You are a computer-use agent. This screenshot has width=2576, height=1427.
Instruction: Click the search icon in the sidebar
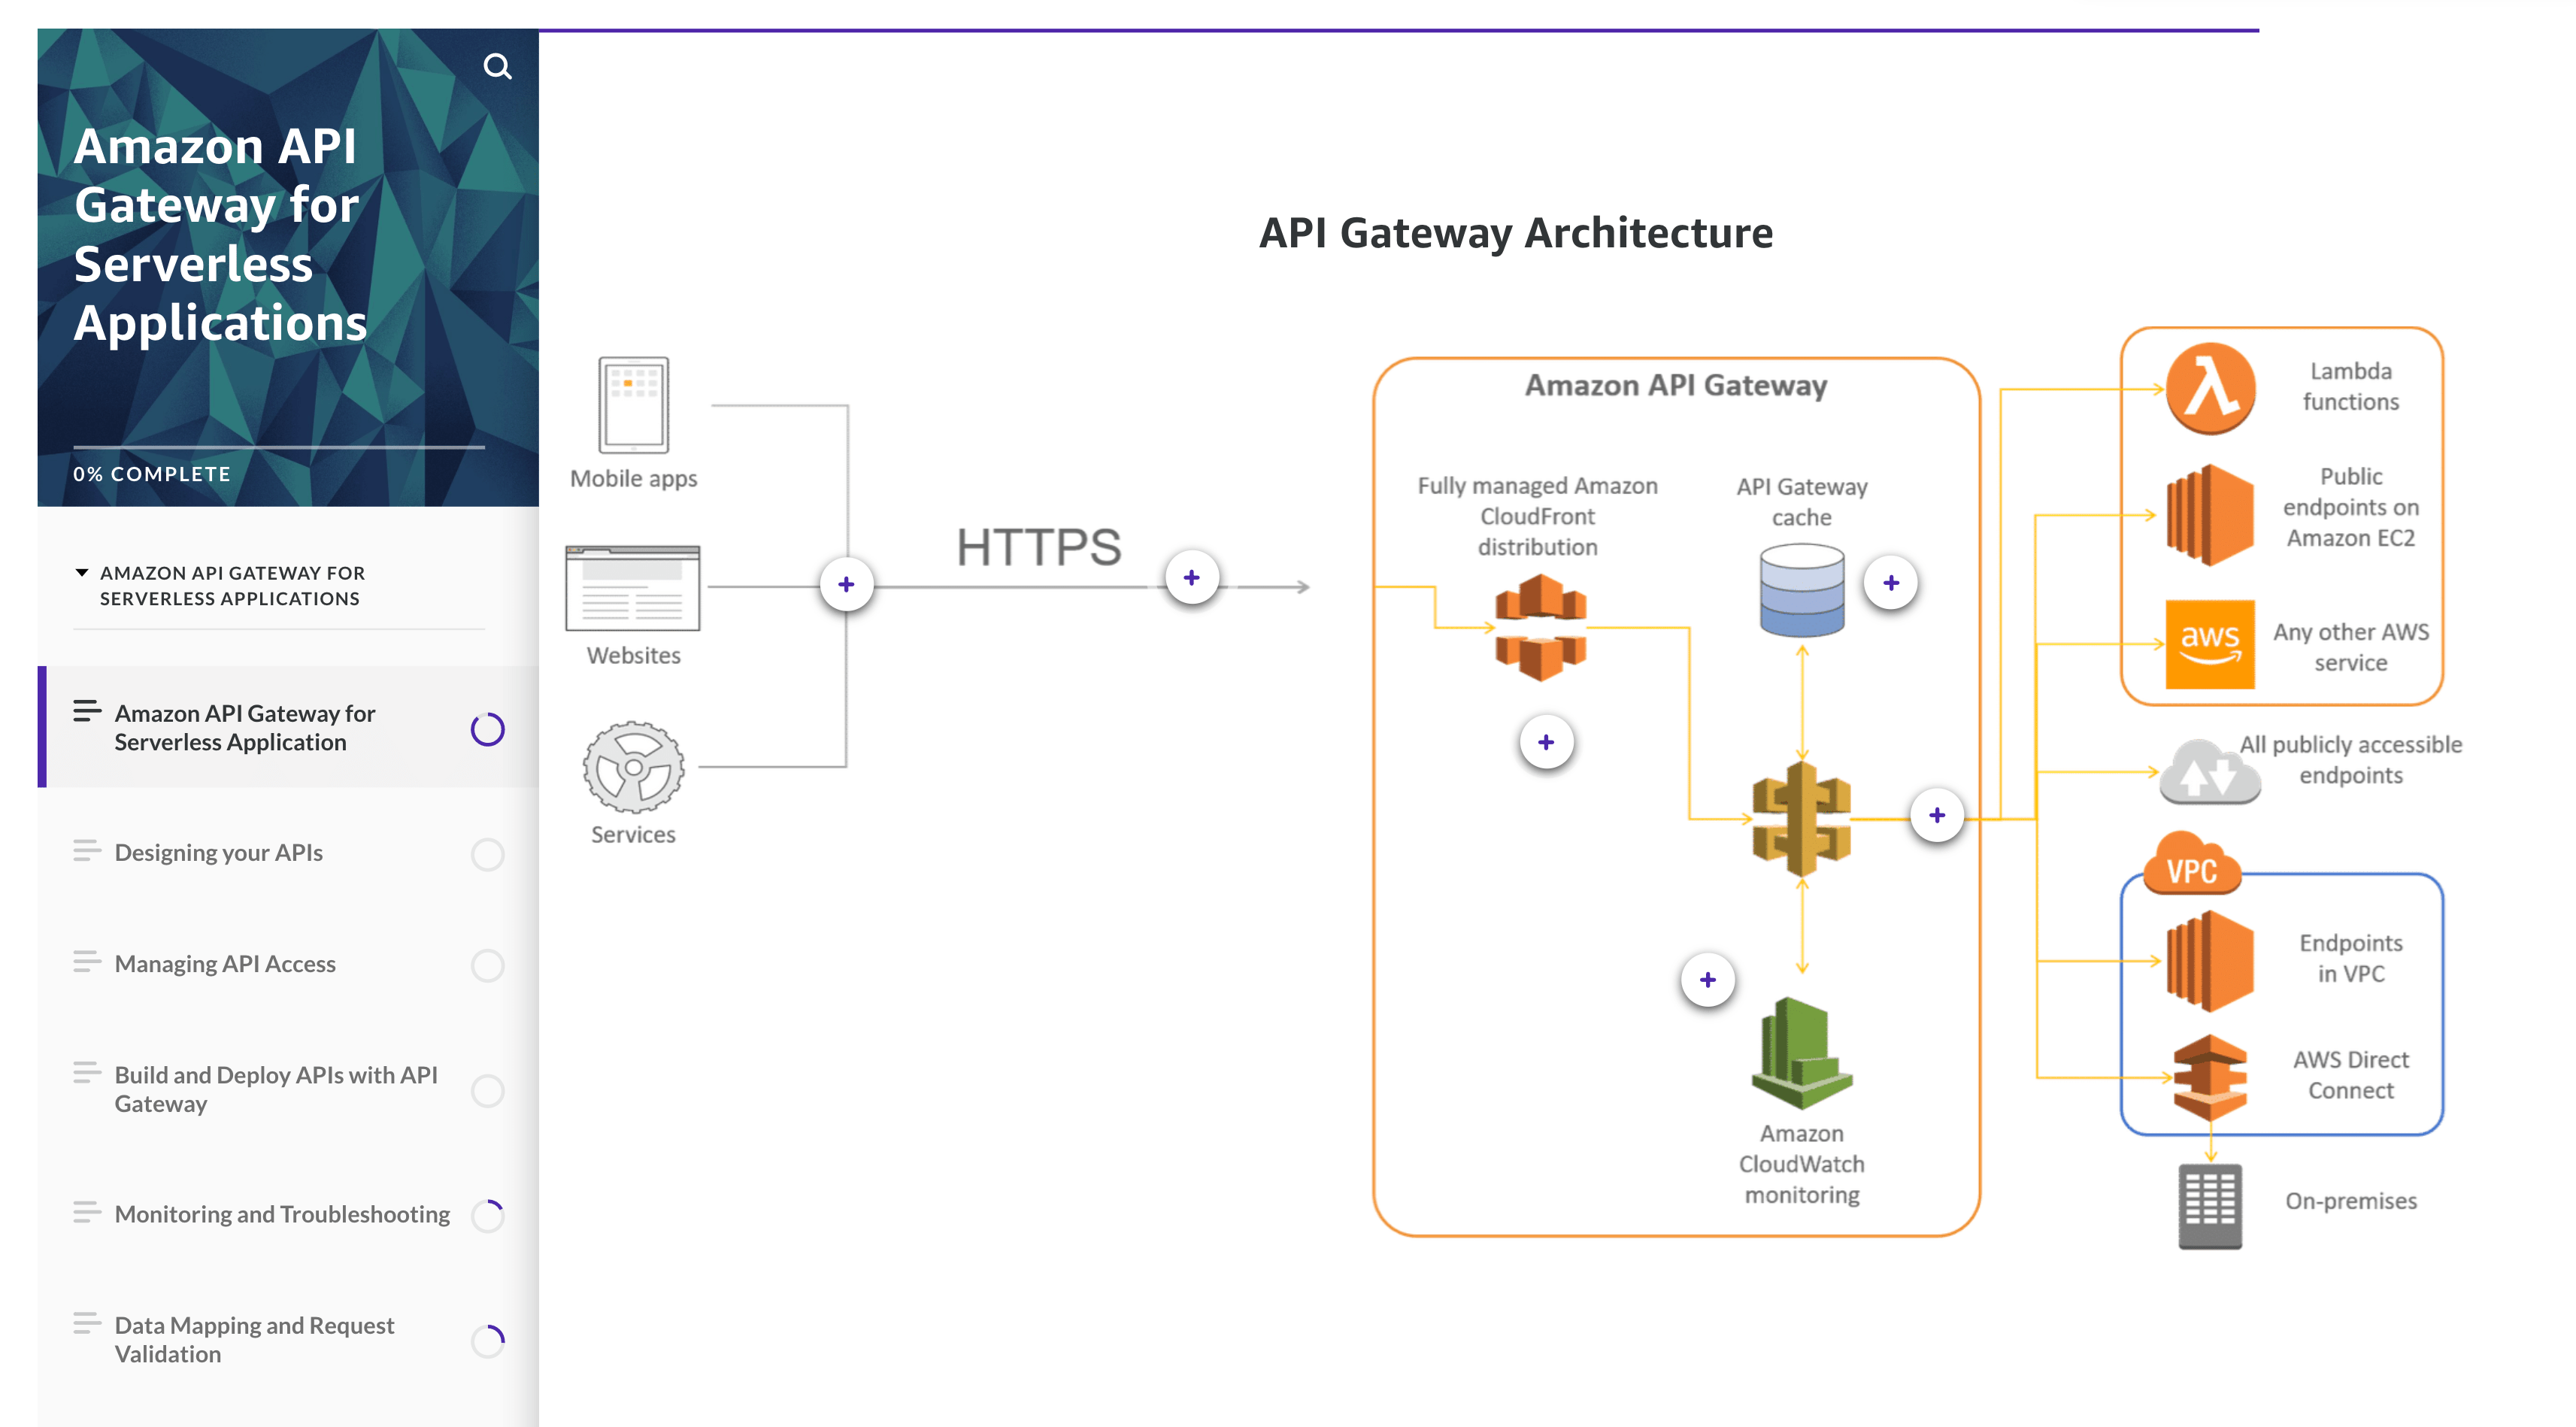[498, 66]
